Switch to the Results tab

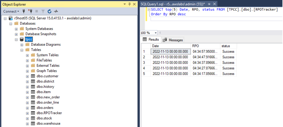pos(151,39)
